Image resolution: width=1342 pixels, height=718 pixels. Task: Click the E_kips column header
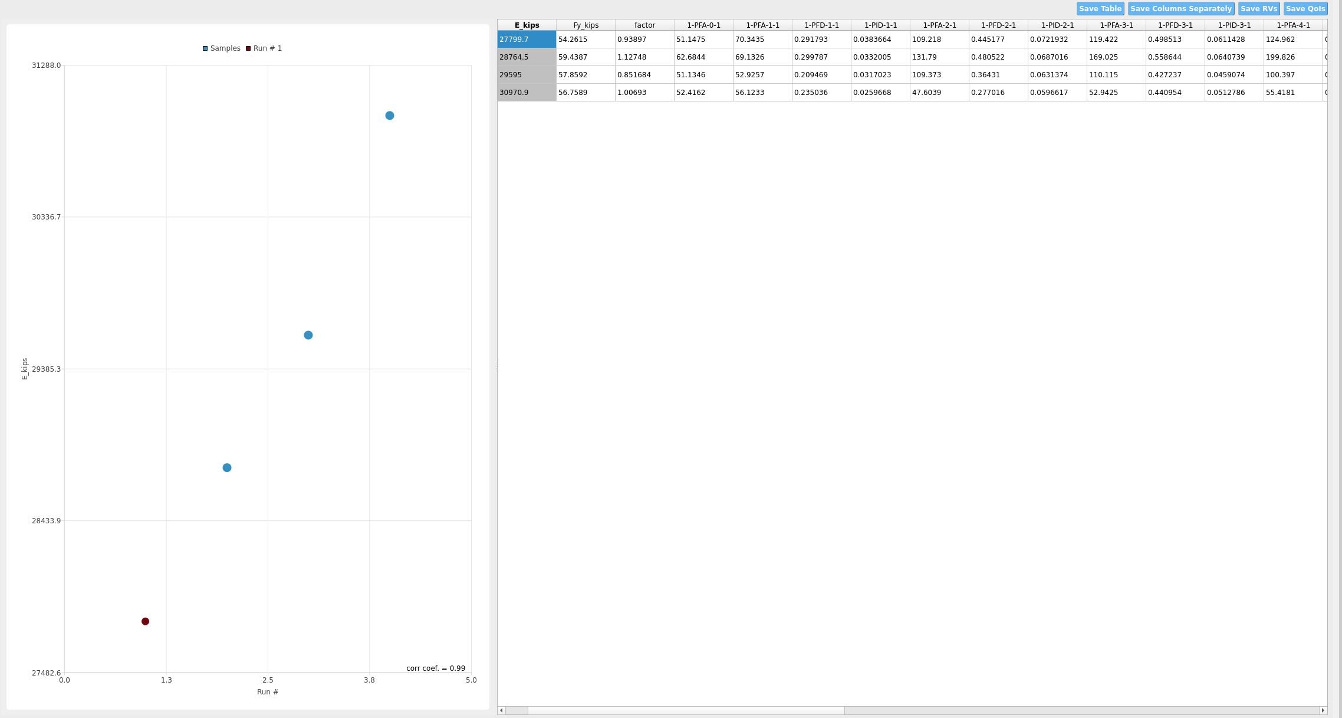tap(527, 25)
